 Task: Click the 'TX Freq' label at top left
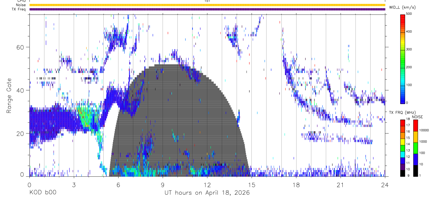pyautogui.click(x=19, y=9)
